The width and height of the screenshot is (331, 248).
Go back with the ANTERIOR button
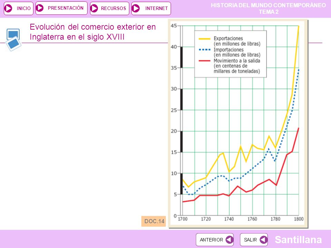pyautogui.click(x=215, y=240)
